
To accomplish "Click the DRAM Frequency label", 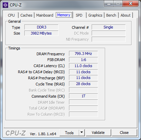I will [x=51, y=54].
